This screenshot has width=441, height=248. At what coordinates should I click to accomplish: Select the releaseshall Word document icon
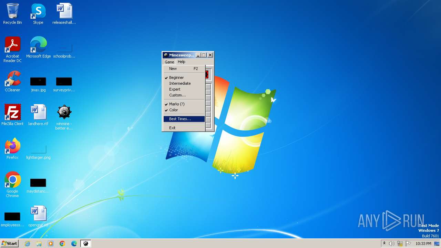[64, 14]
